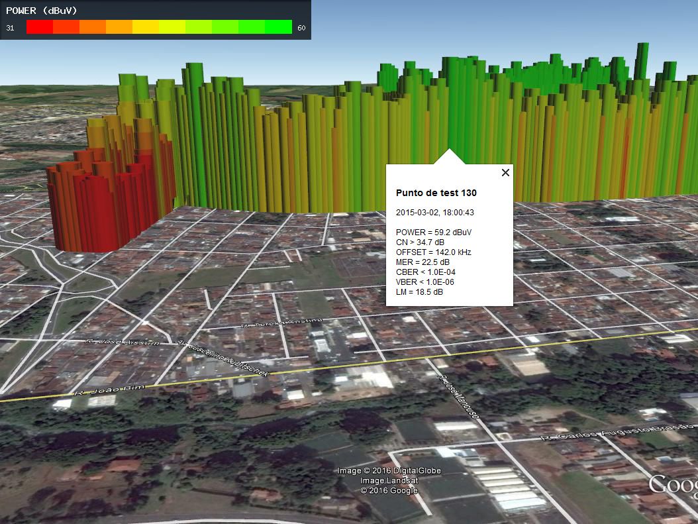Click the "60" label on the legend

(301, 28)
